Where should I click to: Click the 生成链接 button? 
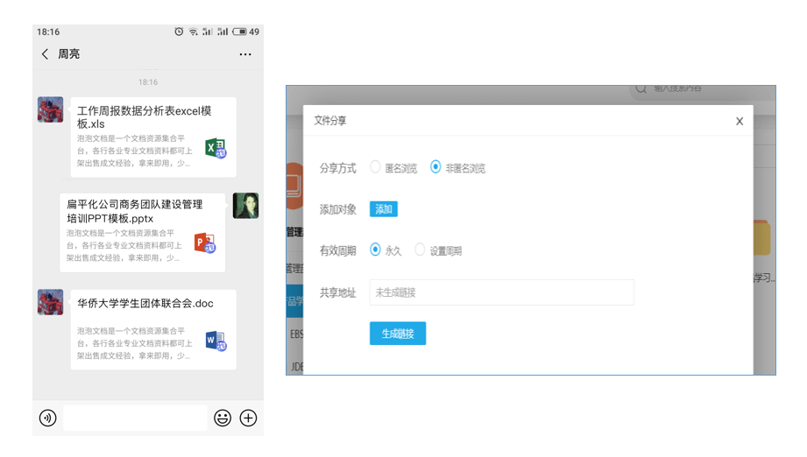pyautogui.click(x=398, y=334)
